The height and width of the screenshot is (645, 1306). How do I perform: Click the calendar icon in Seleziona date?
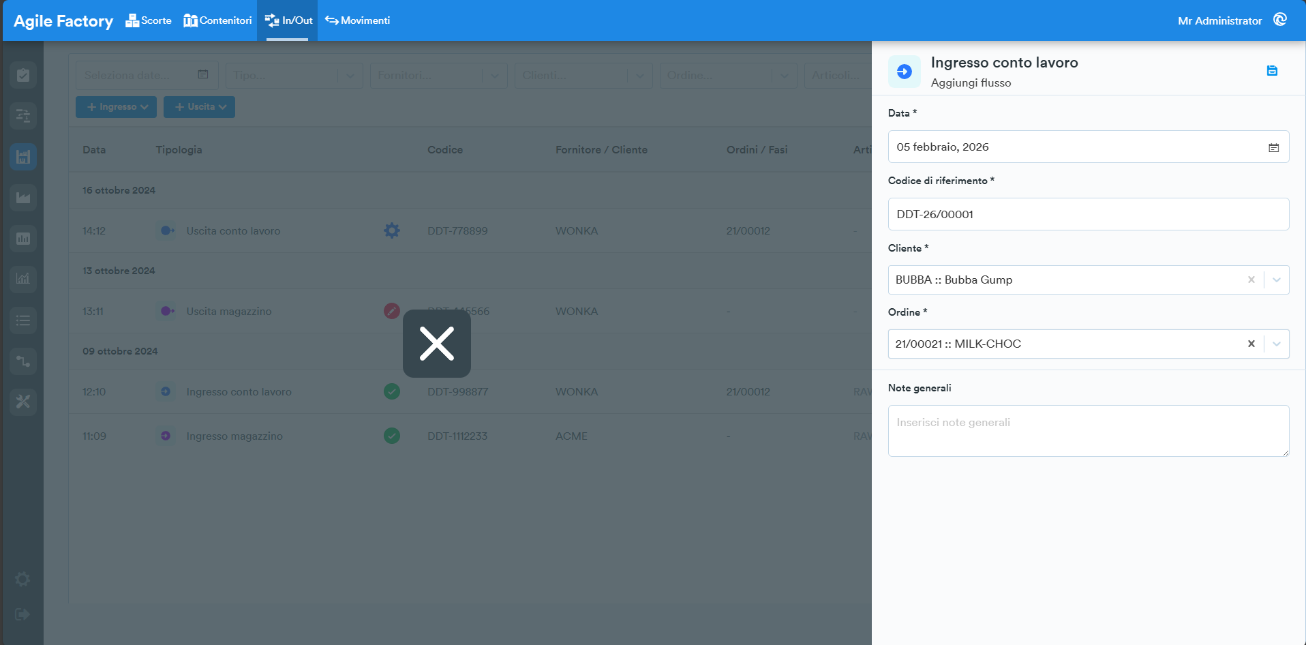point(203,74)
